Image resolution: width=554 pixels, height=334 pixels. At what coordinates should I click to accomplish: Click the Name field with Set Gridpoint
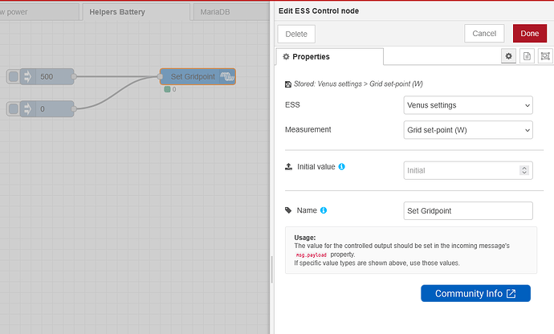pyautogui.click(x=468, y=210)
